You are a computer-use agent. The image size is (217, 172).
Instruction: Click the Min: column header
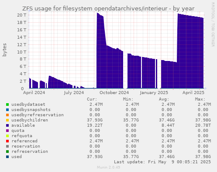pyautogui.click(x=128, y=99)
